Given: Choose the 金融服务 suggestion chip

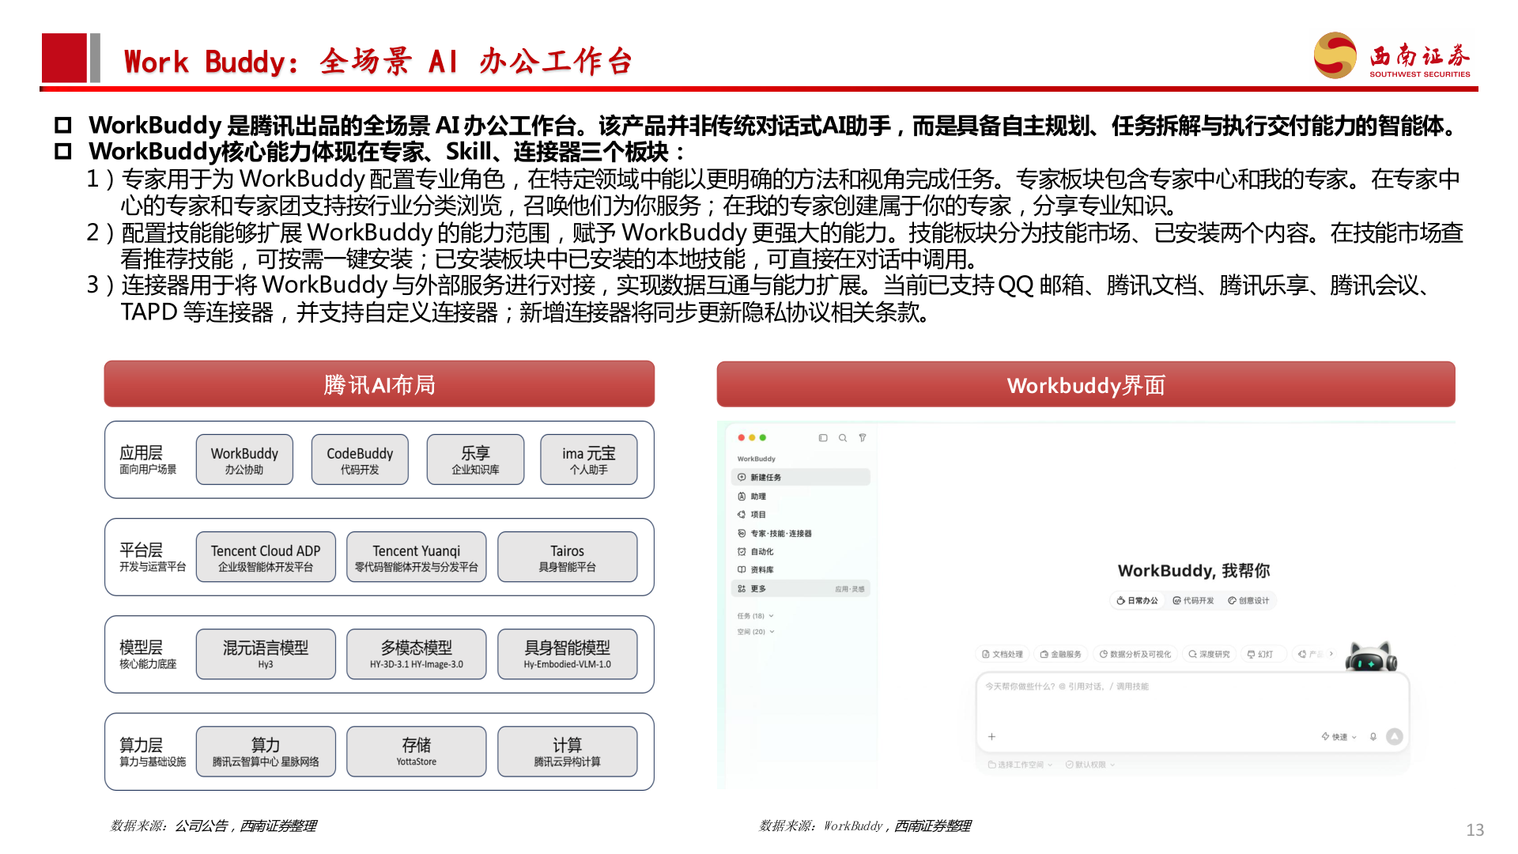Looking at the screenshot, I should 1061,655.
